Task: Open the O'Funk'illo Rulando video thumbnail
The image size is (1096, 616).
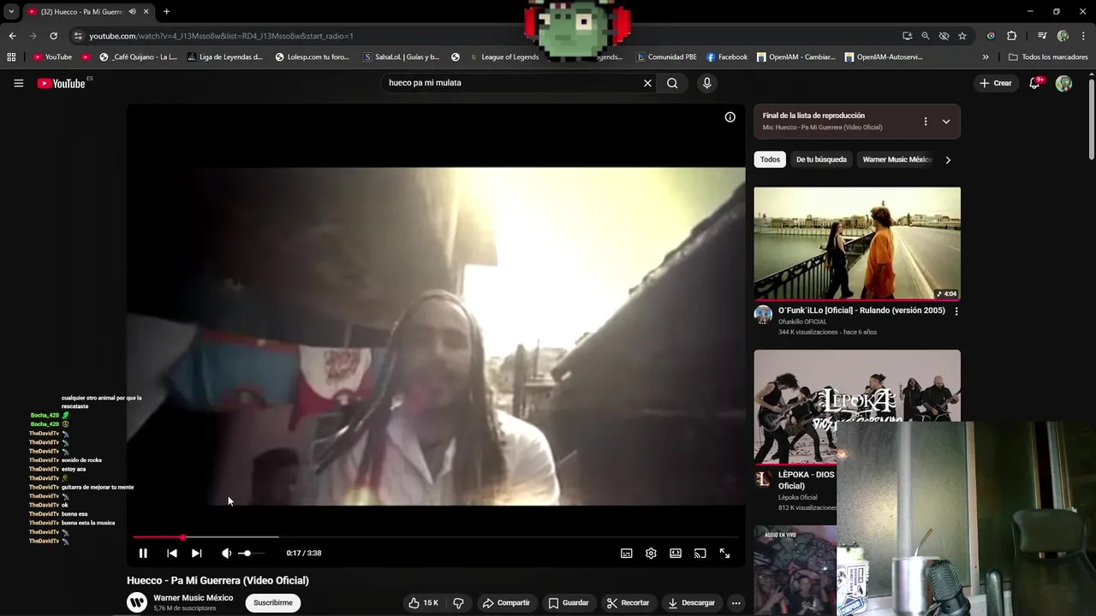Action: click(x=857, y=243)
